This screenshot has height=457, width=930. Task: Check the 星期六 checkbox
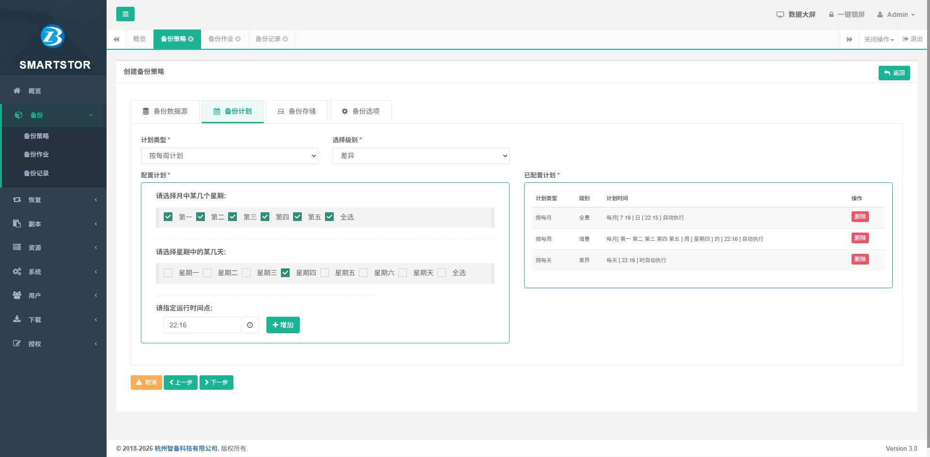click(x=363, y=273)
